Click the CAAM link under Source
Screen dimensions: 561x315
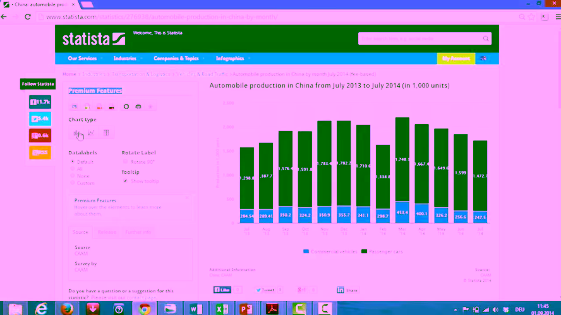(81, 254)
